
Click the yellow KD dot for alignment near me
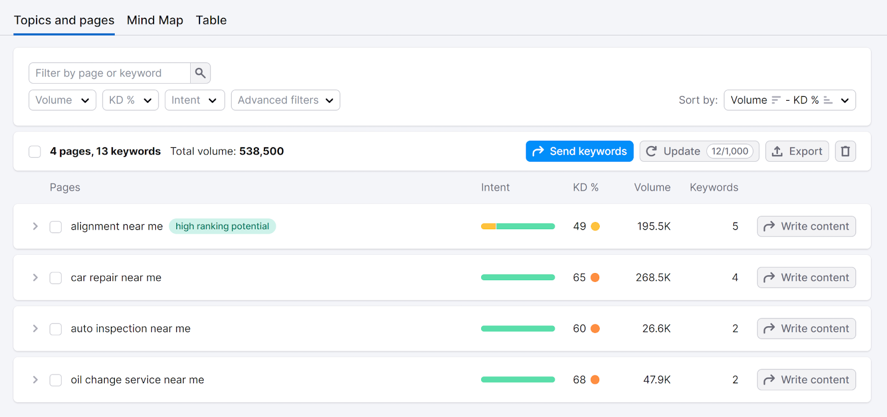(595, 226)
